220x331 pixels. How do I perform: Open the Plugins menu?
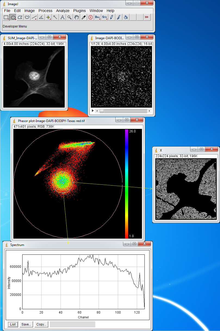pyautogui.click(x=79, y=11)
